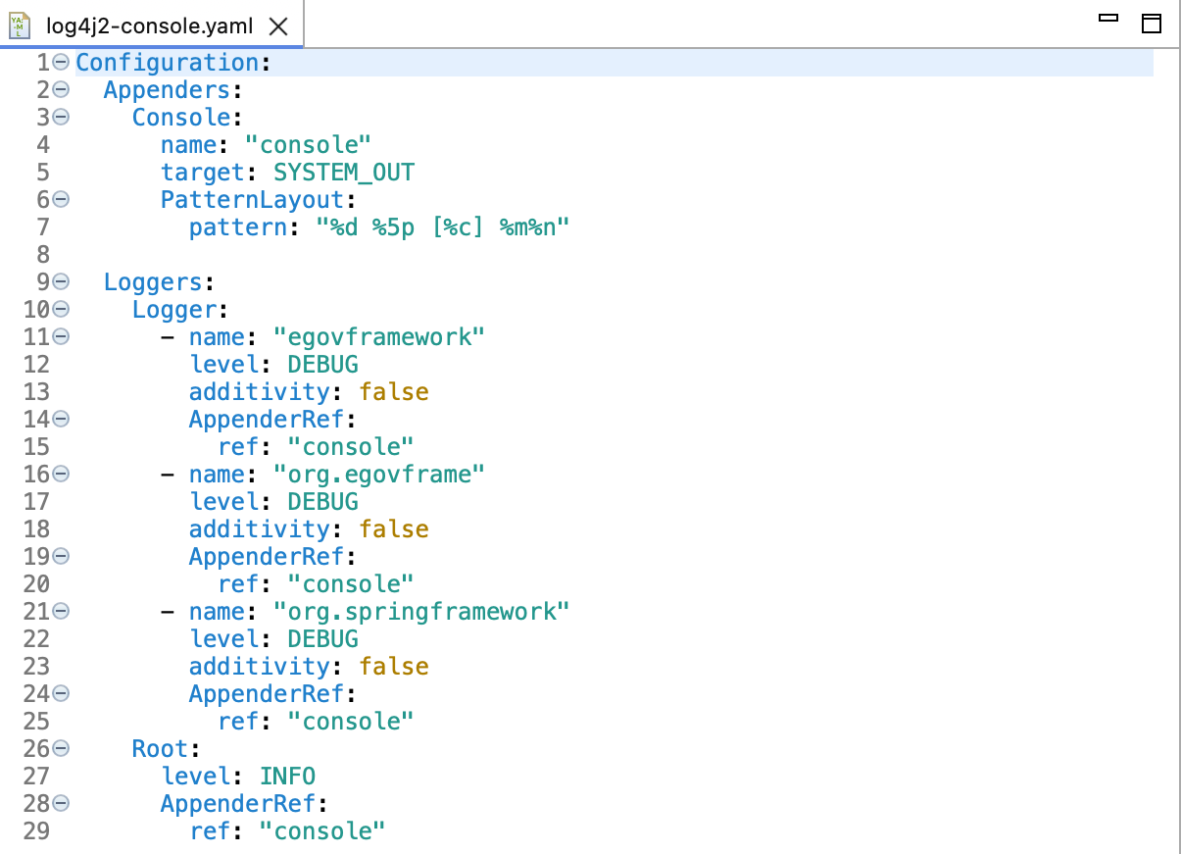This screenshot has height=854, width=1181.
Task: Click the SYSTEM_OUT value on line 5
Action: pyautogui.click(x=343, y=172)
